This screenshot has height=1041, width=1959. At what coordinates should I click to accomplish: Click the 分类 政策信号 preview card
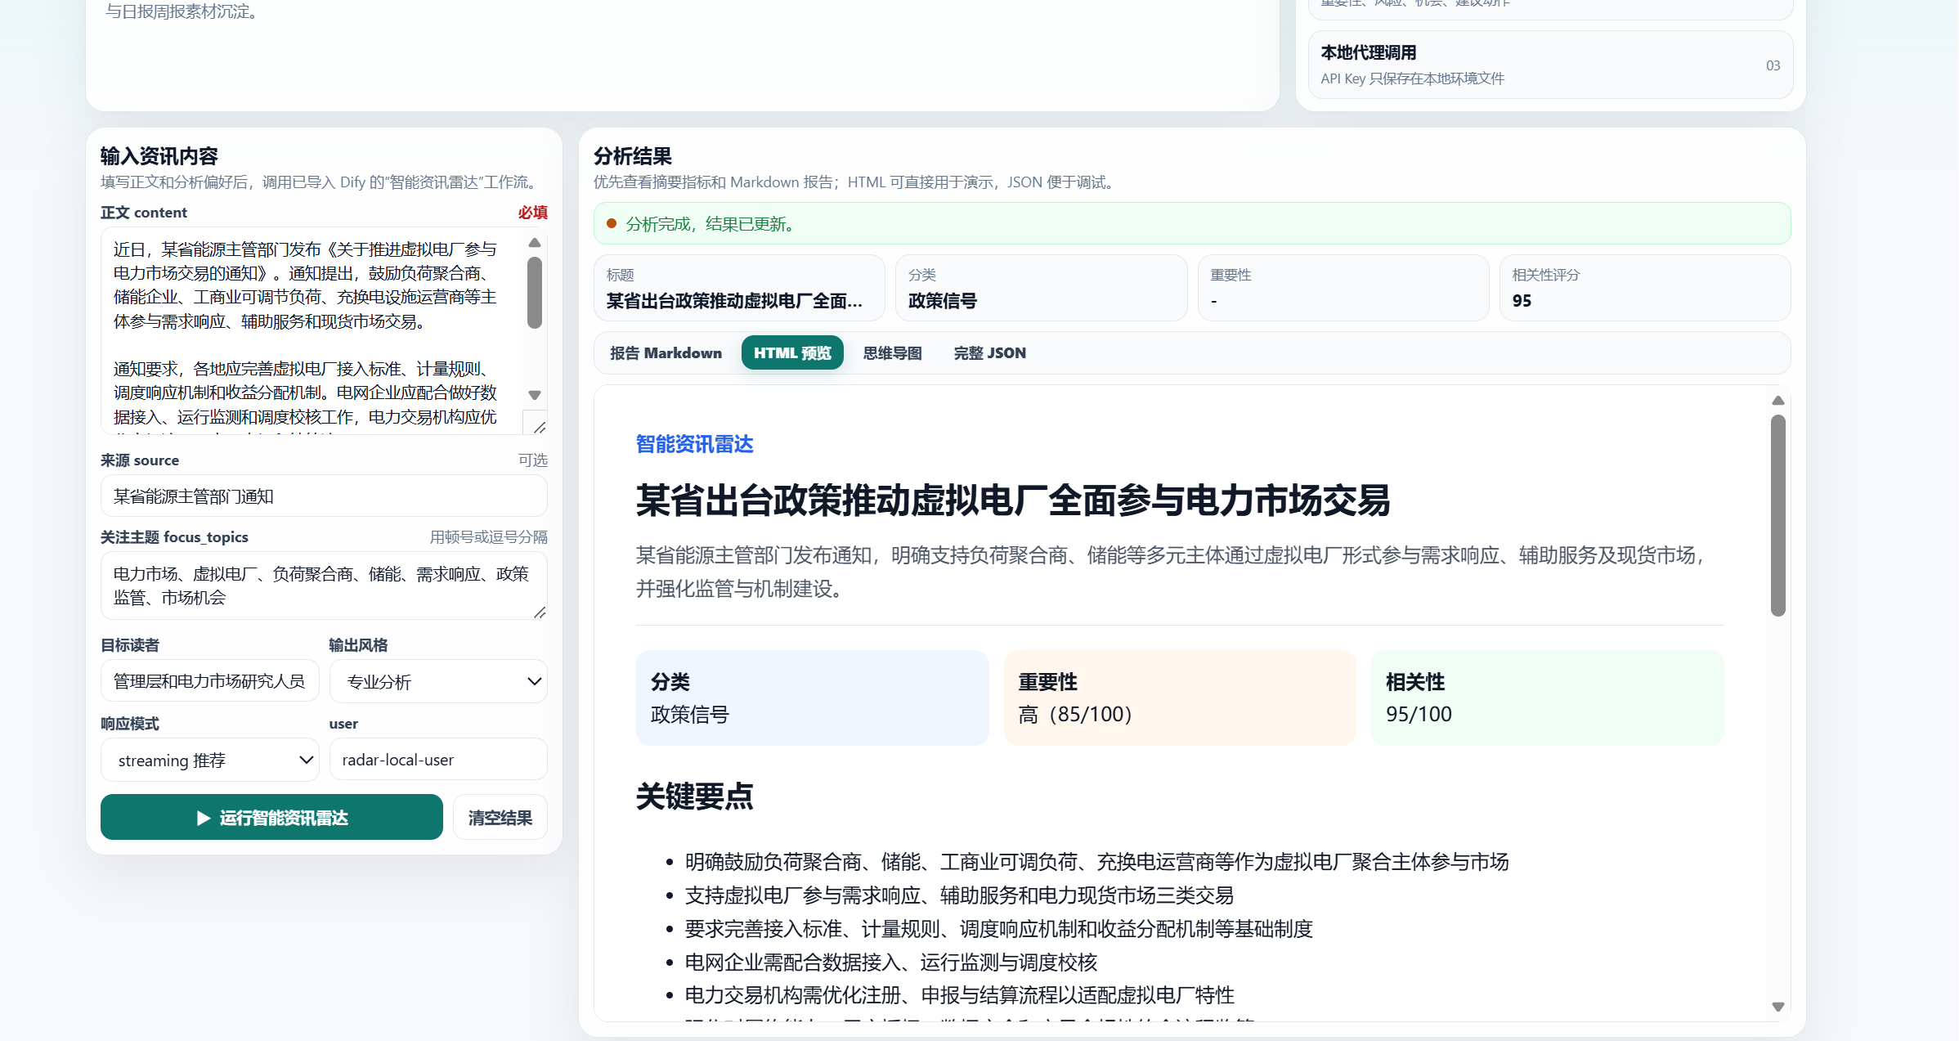[x=812, y=698]
